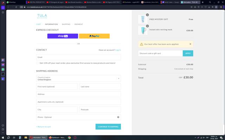This screenshot has width=225, height=140.
Task: Click Return to cart link
Action: (x=44, y=127)
